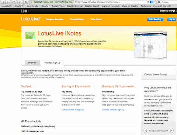Click the Why LotusLive versus the competition? heading
Image resolution: width=177 pixels, height=135 pixels.
pyautogui.click(x=158, y=90)
